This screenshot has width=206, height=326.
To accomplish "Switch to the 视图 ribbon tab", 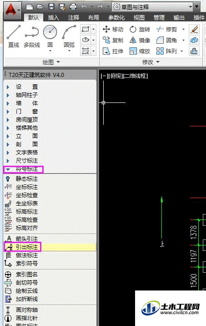I will tap(139, 17).
